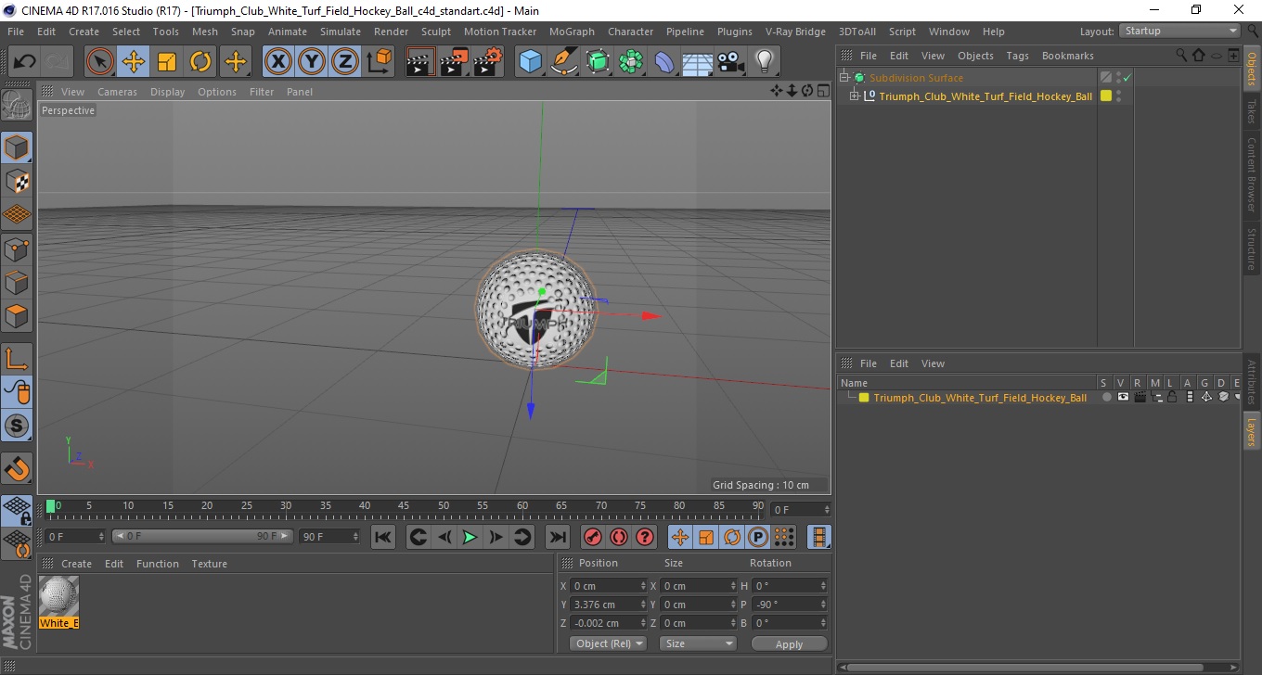The image size is (1262, 675).
Task: Switch to Edges mode
Action: coord(18,282)
